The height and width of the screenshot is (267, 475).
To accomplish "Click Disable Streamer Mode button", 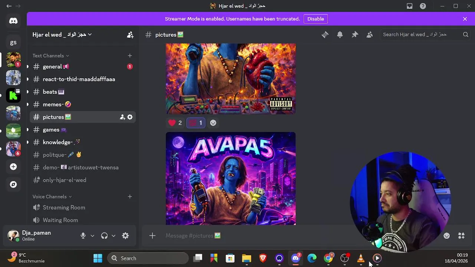I will tap(315, 19).
